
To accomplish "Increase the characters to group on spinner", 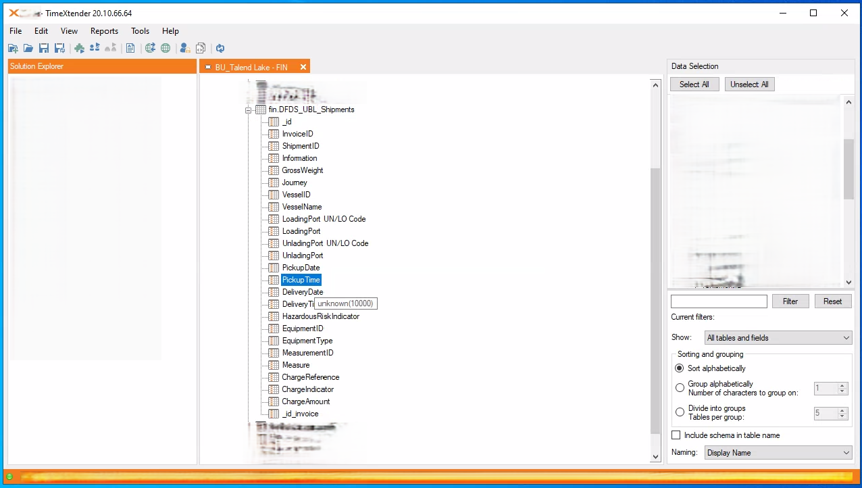I will pos(842,386).
